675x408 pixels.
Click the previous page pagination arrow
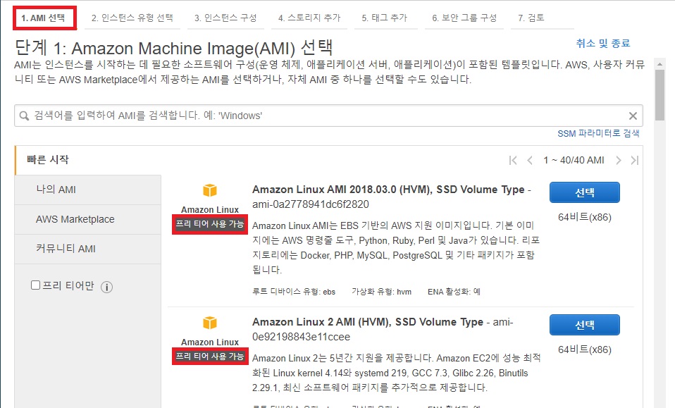[x=530, y=160]
